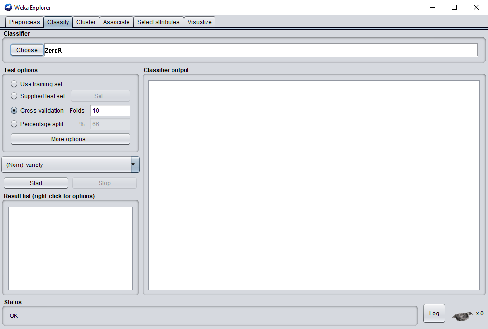Open More options dialog
This screenshot has width=488, height=329.
(x=71, y=139)
